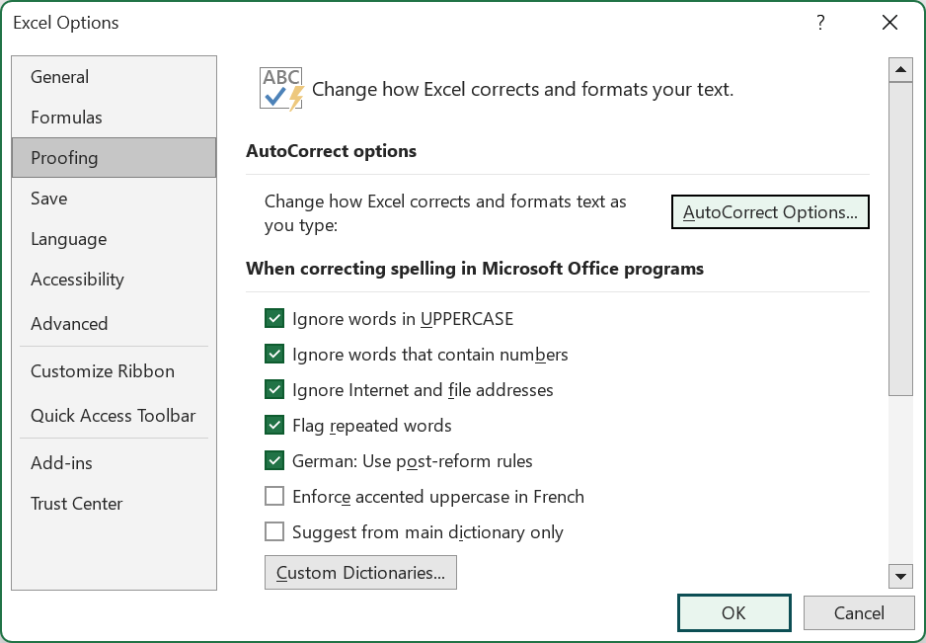Confirm changes with OK button
The width and height of the screenshot is (926, 643).
[x=733, y=612]
